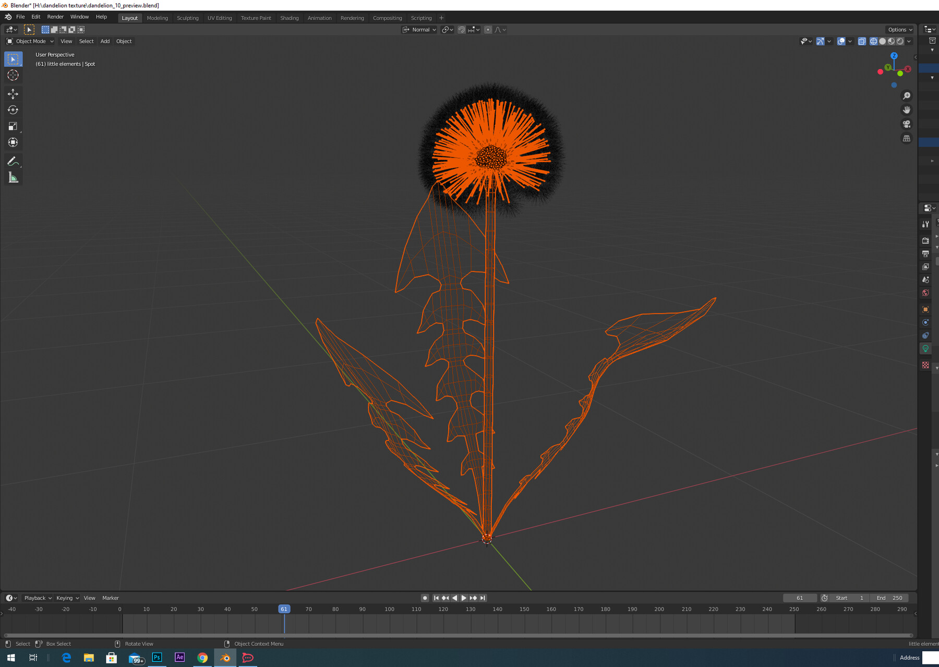939x667 pixels.
Task: Open the Options dropdown in viewport header
Action: click(899, 30)
